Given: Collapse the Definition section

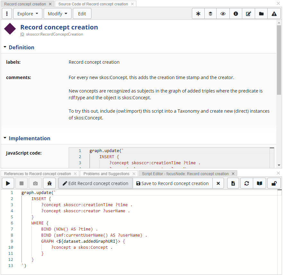Looking at the screenshot, I should coord(5,47).
